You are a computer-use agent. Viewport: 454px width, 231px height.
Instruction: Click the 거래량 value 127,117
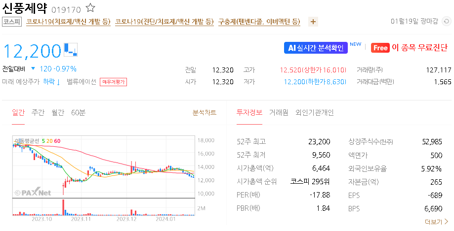[439, 70]
